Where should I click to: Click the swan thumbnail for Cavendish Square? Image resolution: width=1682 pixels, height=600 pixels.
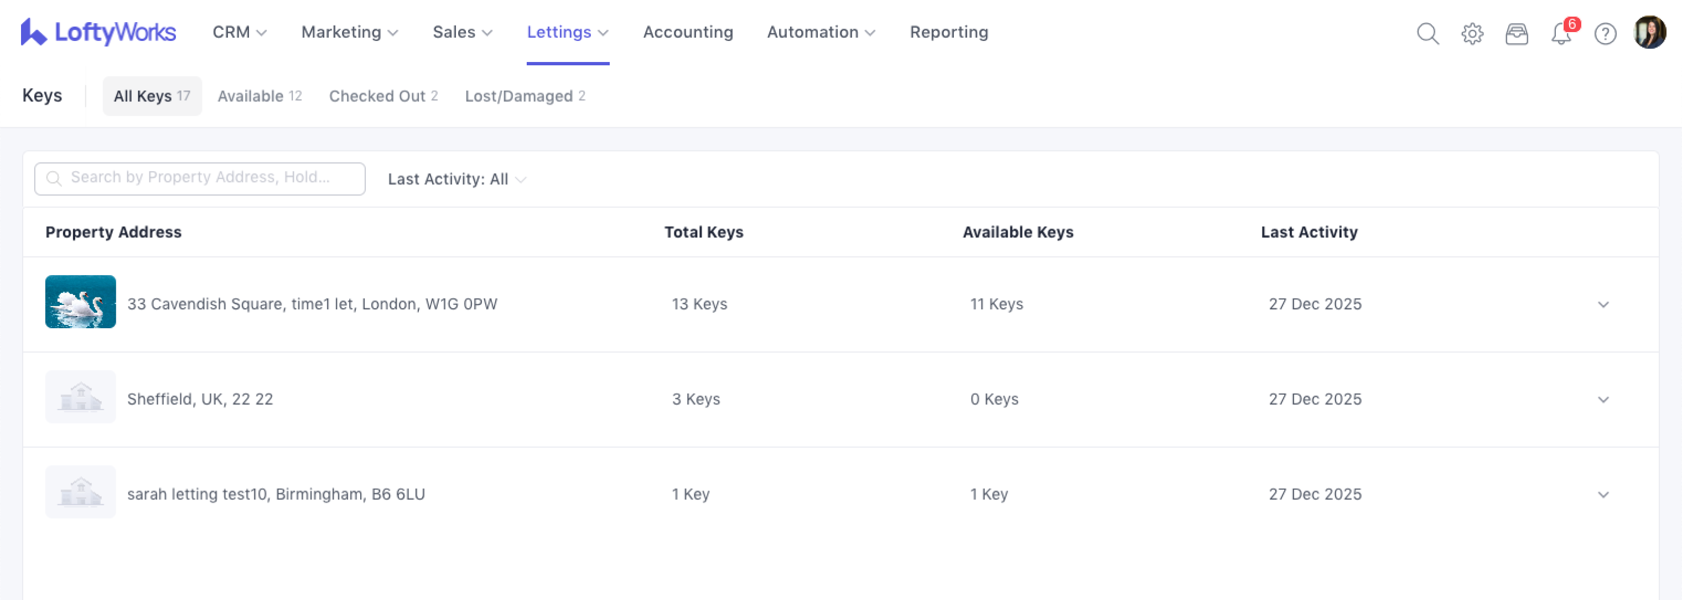pos(80,302)
